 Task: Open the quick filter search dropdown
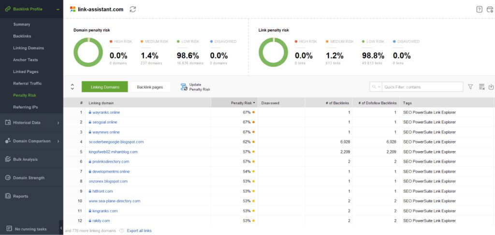(376, 87)
